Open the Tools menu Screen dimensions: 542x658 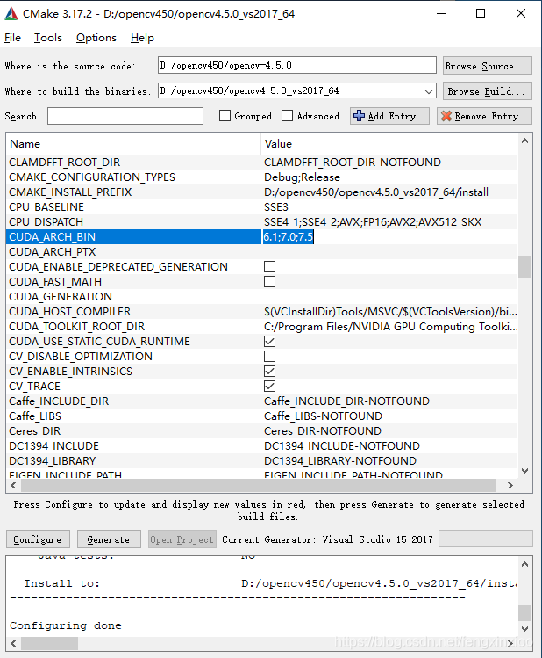[x=48, y=38]
